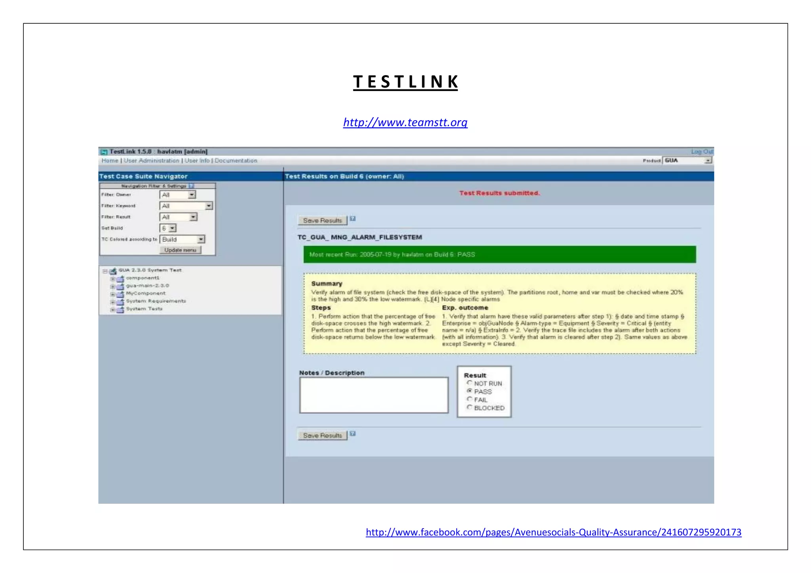Click the green Most recent Run status bar
Screen dimensions: 811x573
(499, 254)
